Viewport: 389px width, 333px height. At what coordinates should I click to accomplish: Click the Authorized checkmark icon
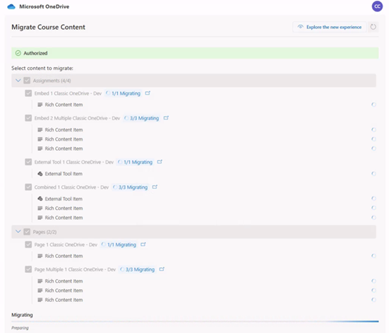(x=18, y=53)
